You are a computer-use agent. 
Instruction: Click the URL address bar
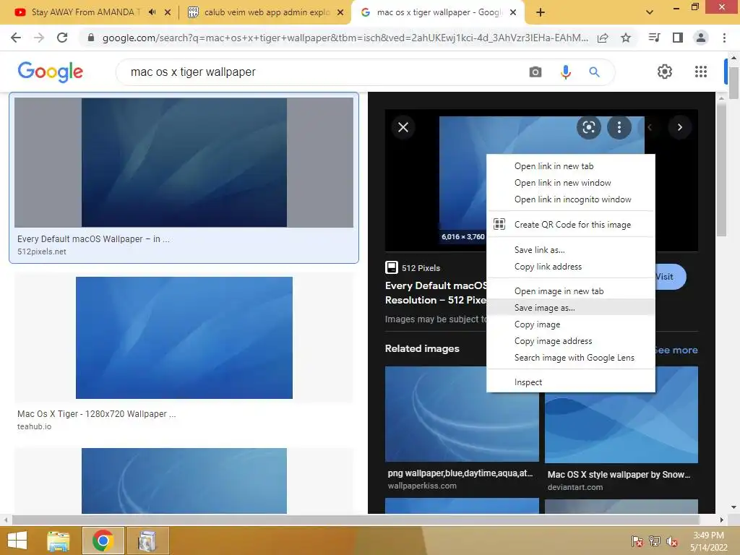click(x=345, y=38)
